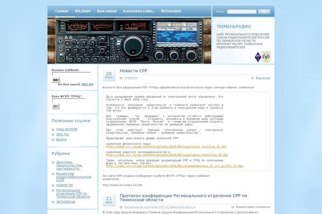Click the '21 фев' date badge
The image size is (322, 214).
coord(108,200)
